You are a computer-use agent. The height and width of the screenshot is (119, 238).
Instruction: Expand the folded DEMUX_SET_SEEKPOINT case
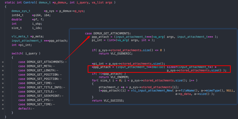(3, 96)
